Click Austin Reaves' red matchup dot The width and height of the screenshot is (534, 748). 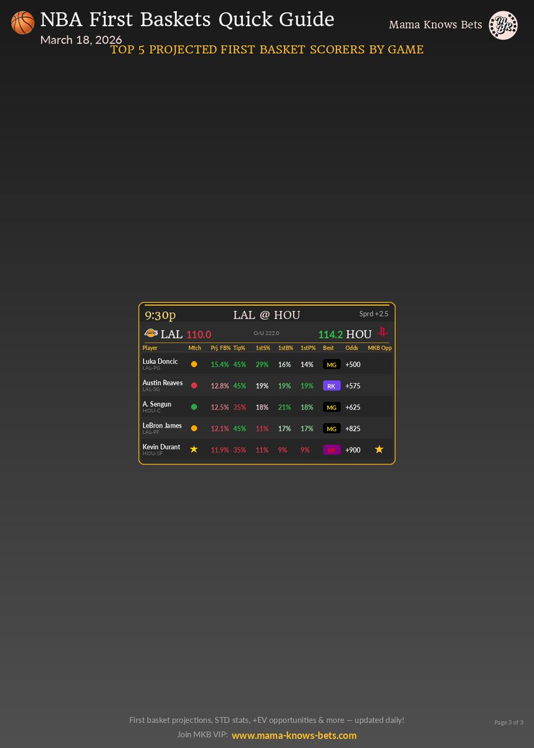pyautogui.click(x=194, y=386)
